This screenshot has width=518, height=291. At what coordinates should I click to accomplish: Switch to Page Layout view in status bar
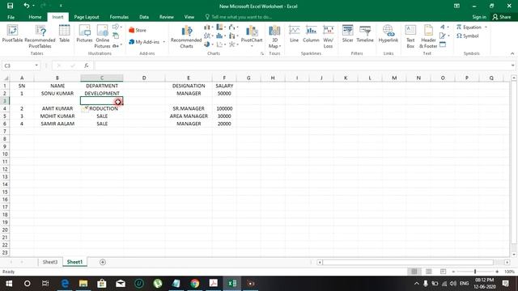(428, 272)
